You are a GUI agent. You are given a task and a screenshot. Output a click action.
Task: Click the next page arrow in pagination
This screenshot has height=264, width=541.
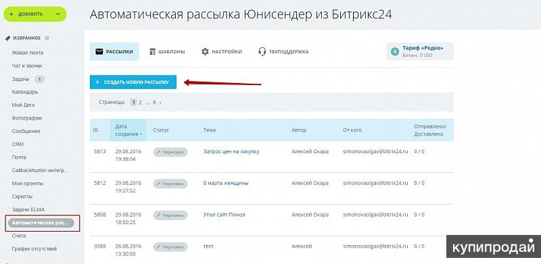[x=160, y=103]
